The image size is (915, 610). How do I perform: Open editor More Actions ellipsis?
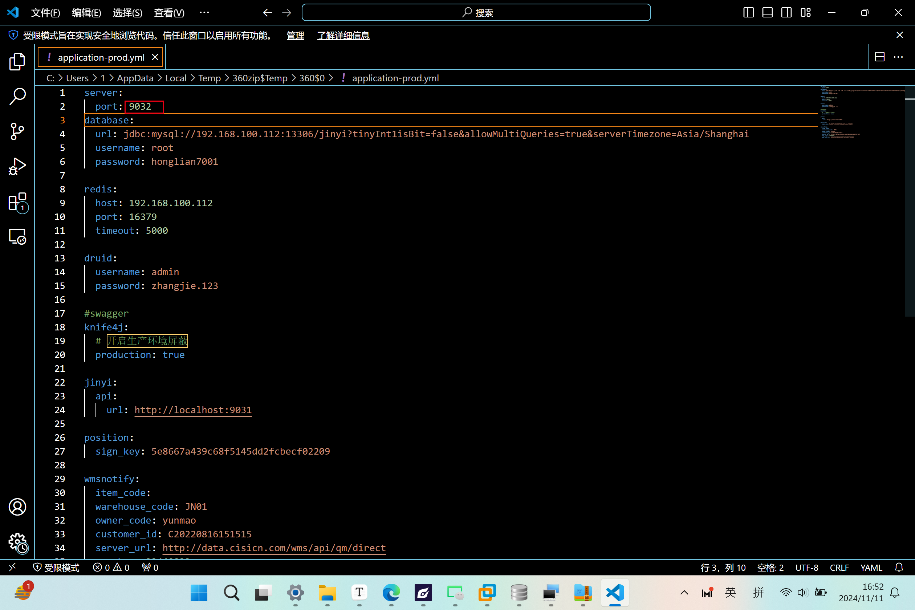898,57
